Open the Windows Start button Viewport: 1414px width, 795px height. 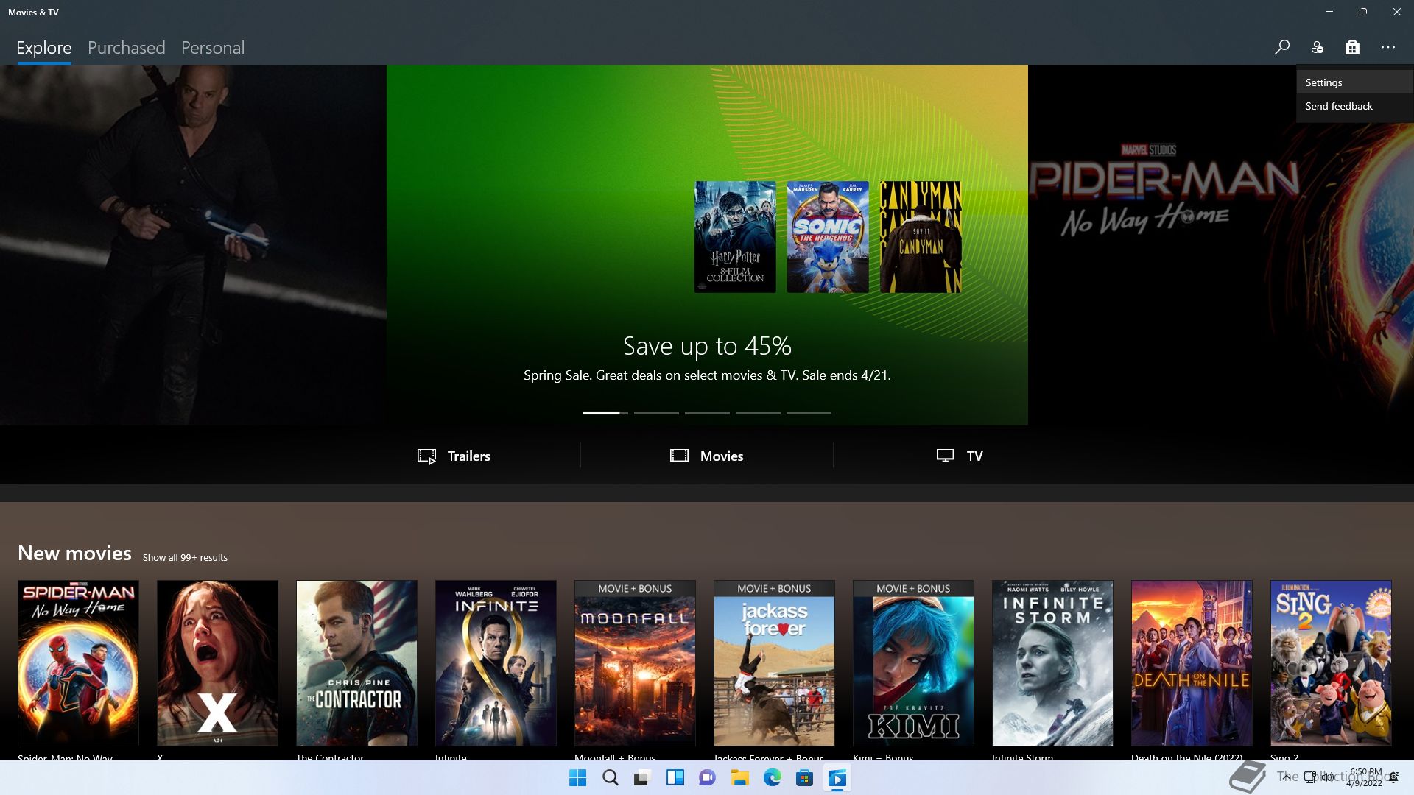point(578,778)
